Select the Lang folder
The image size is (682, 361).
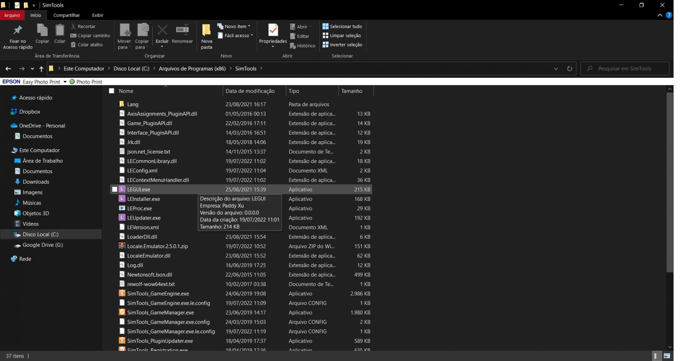tap(133, 104)
